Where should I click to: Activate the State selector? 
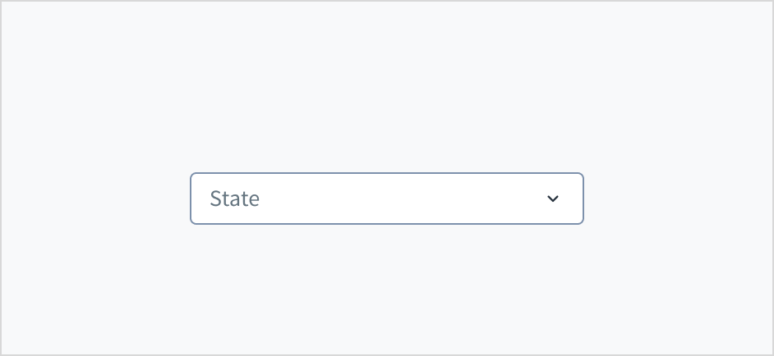tap(386, 199)
